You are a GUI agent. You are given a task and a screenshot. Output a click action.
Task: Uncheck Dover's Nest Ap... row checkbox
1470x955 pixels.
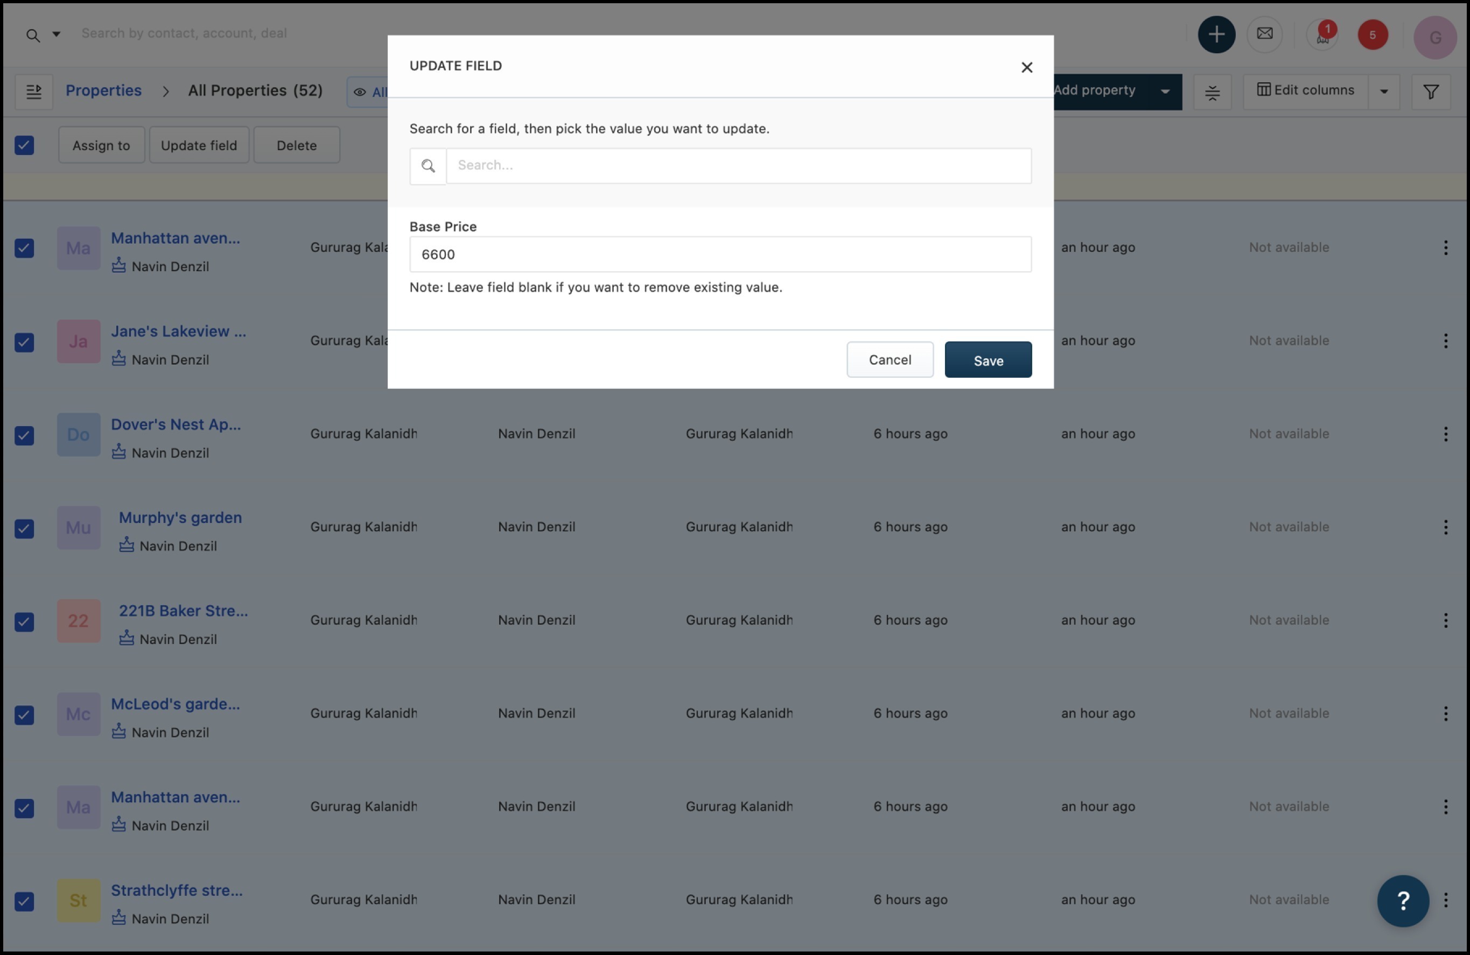[x=24, y=435]
